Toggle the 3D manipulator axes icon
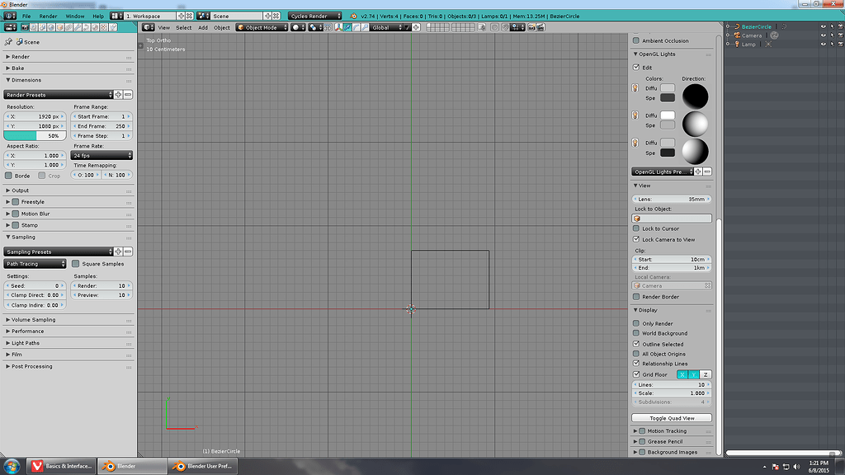845x475 pixels. 339,27
